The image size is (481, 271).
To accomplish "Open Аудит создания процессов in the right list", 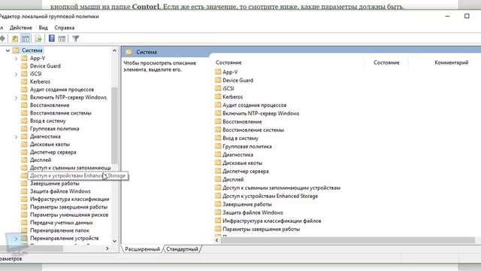I will [x=255, y=105].
